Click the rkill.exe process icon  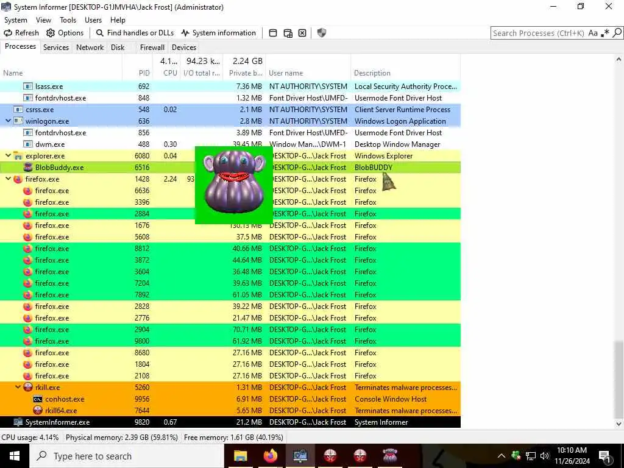28,387
